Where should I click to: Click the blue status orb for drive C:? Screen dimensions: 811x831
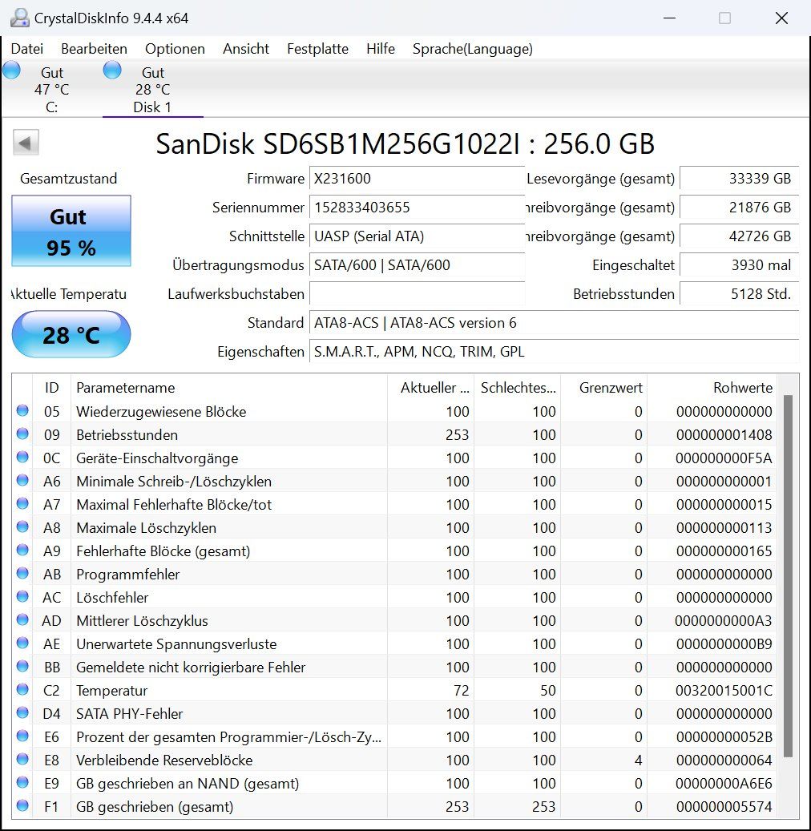coord(12,70)
